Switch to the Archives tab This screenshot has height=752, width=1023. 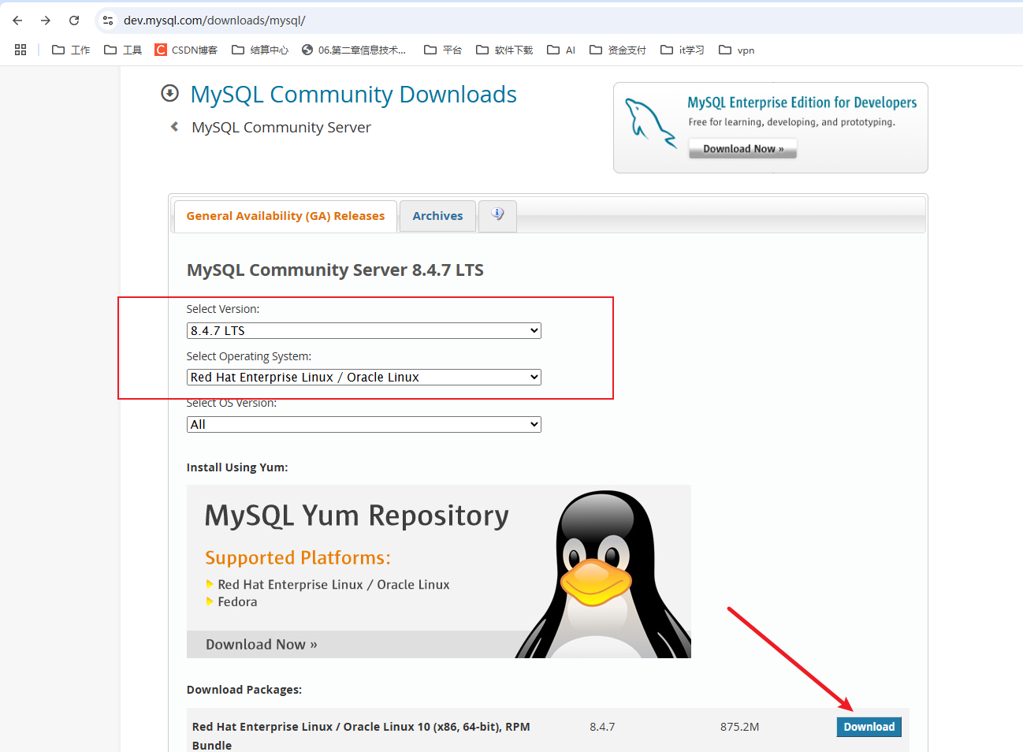pos(437,216)
